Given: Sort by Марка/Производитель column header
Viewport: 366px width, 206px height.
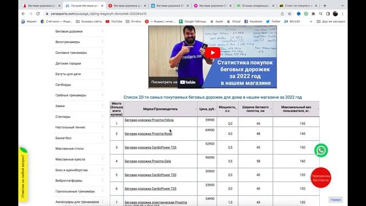Looking at the screenshot, I should (160, 109).
